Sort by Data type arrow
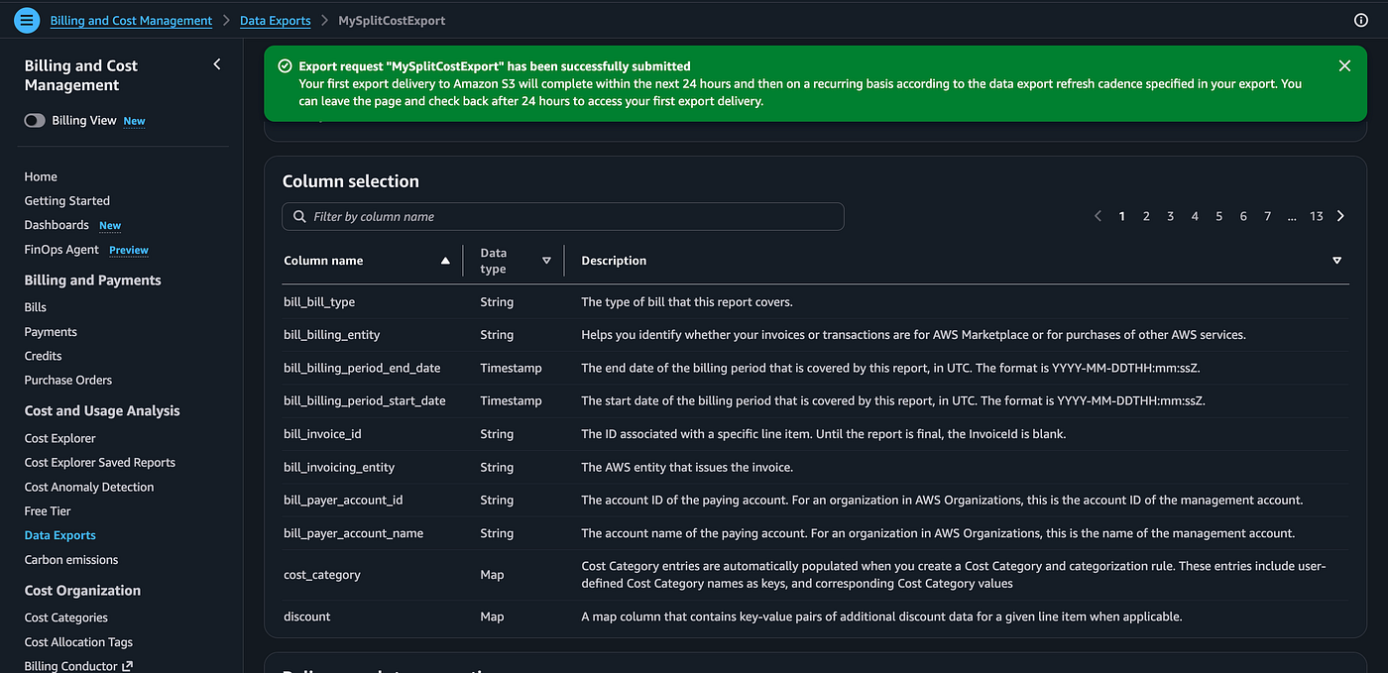 (546, 261)
